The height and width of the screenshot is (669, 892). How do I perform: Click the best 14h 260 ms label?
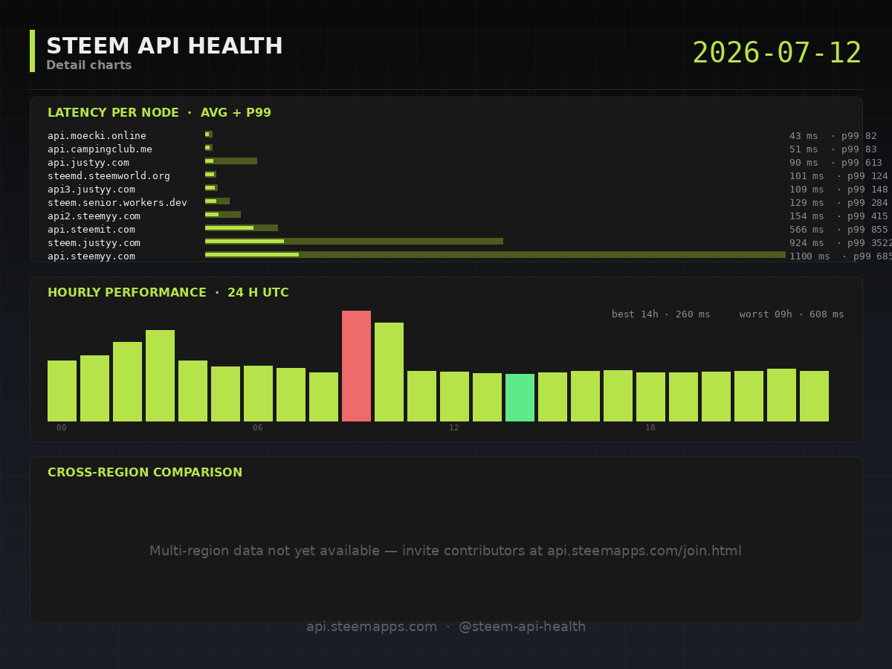tap(661, 314)
